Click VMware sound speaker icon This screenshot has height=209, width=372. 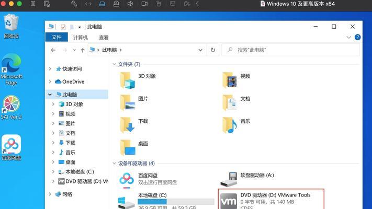(130, 4)
